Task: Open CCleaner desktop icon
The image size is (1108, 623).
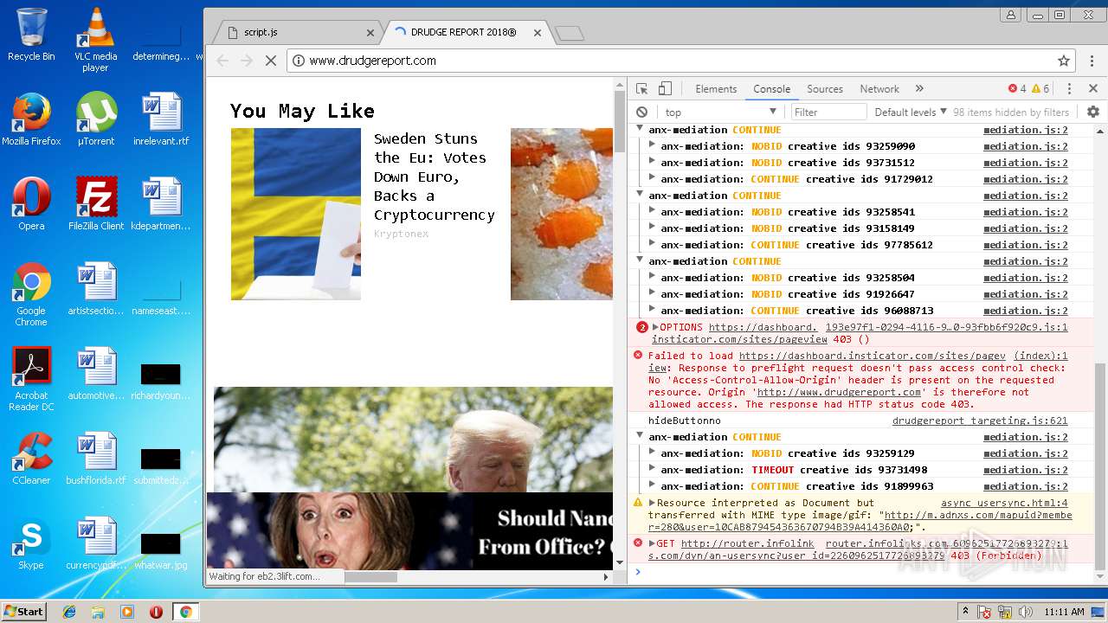Action: (31, 458)
